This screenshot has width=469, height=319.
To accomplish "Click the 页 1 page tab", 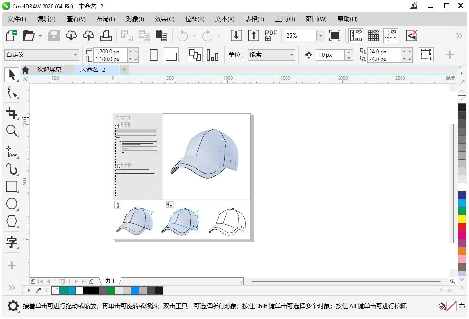I will 110,281.
